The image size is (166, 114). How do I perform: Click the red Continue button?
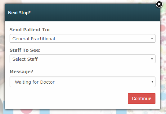tap(141, 99)
